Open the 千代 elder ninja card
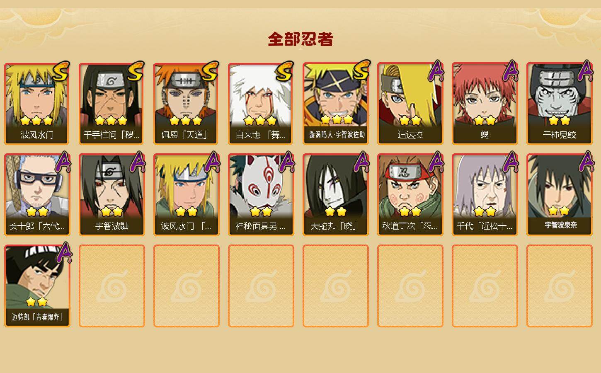 click(x=485, y=195)
